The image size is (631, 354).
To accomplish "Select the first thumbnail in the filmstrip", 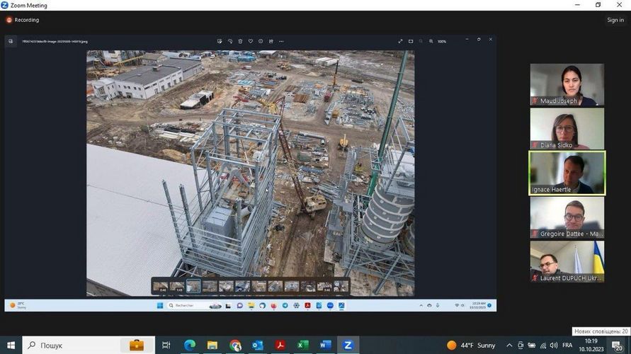I will [161, 286].
